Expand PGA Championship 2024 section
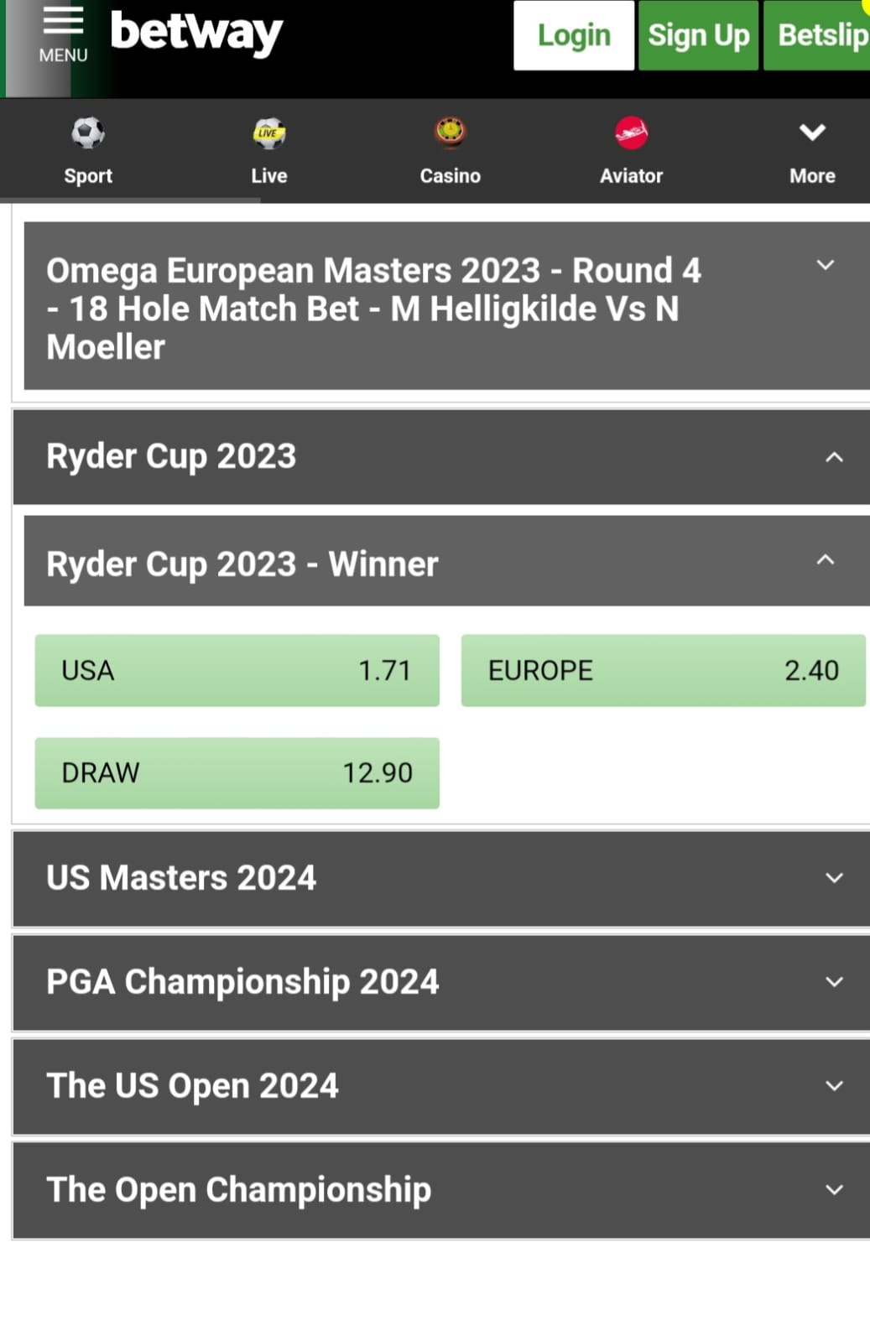The height and width of the screenshot is (1341, 870). [x=441, y=983]
